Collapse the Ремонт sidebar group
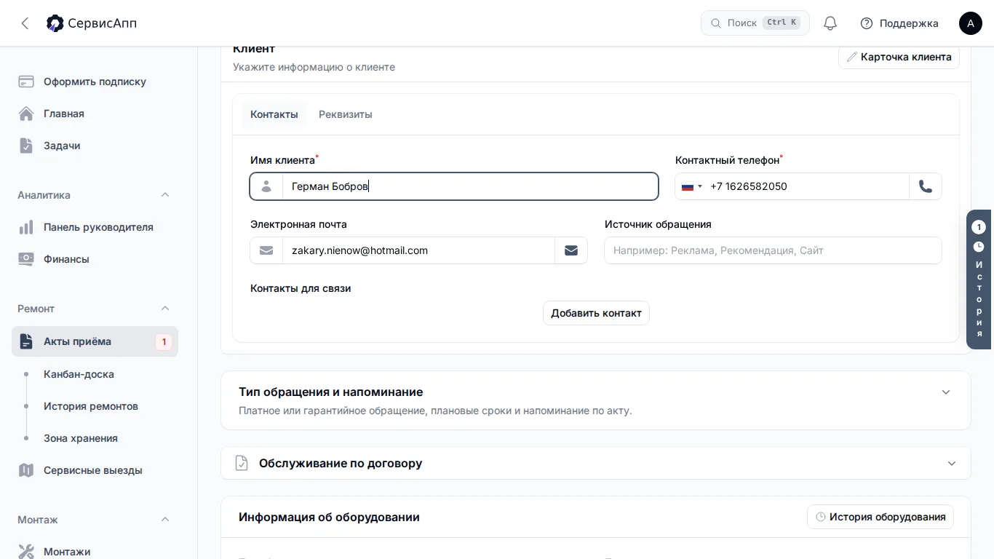The image size is (994, 559). coord(165,309)
